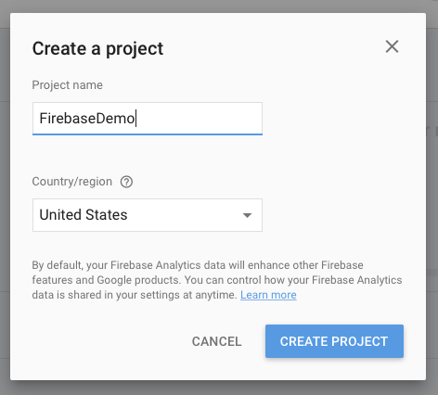Click the empty space right of FirebaseDemo in the field
Viewport: 438px width, 395px height.
coord(200,119)
